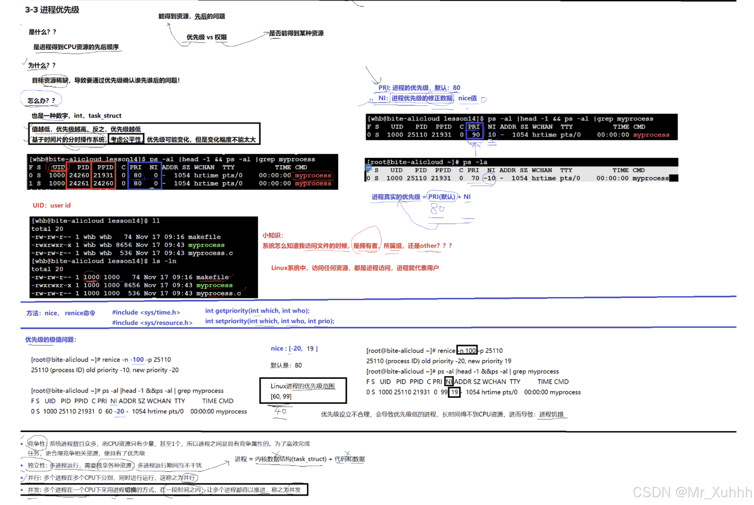This screenshot has height=505, width=754.
Task: Click the text "方法：nice，renice命令"
Action: [61, 313]
